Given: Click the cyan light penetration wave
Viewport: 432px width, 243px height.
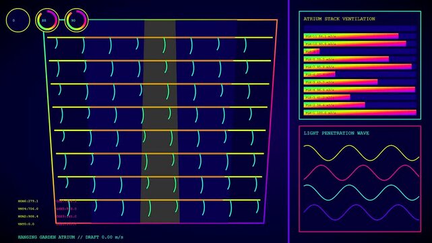Looking at the screenshot, I should tap(361, 192).
